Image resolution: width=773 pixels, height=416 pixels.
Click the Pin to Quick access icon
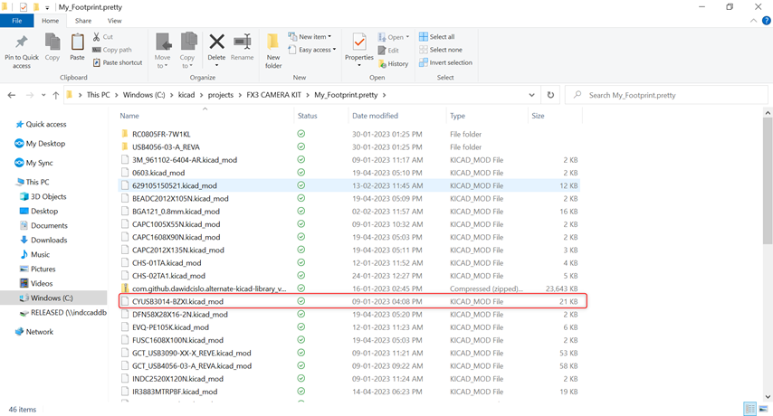tap(22, 45)
